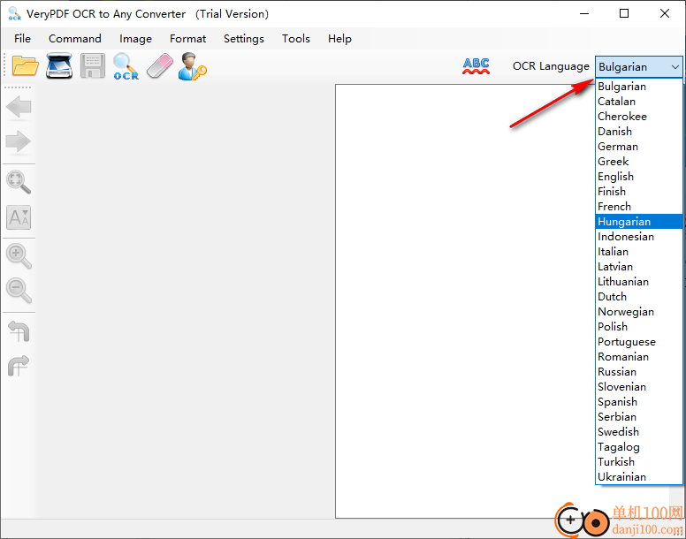Screen dimensions: 686x539
Task: Minimize the VeryPDF OCR window
Action: pyautogui.click(x=584, y=13)
